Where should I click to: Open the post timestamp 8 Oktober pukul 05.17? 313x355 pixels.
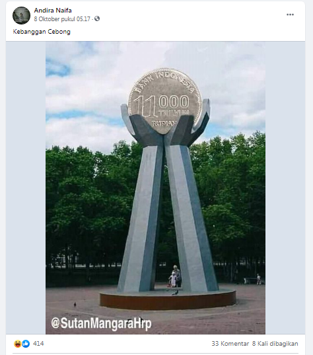62,19
